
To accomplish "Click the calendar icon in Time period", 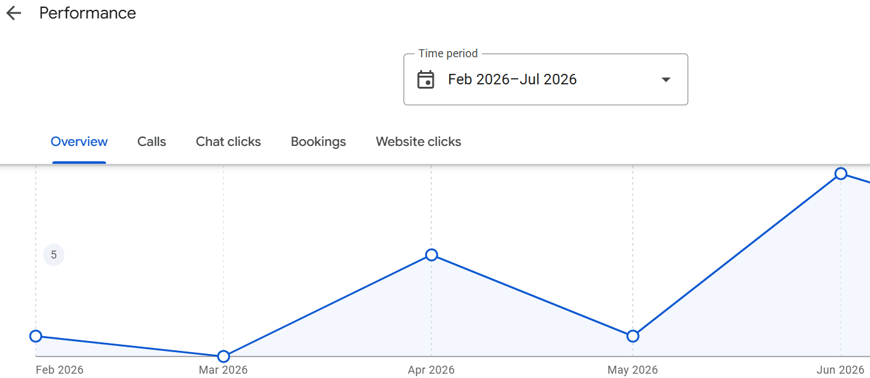I will pos(426,79).
